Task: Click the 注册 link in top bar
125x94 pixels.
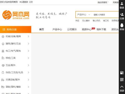Action: tap(31, 2)
